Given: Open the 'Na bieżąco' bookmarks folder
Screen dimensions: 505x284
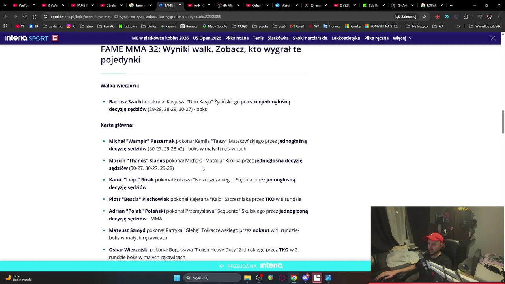Looking at the screenshot, I should pyautogui.click(x=416, y=26).
